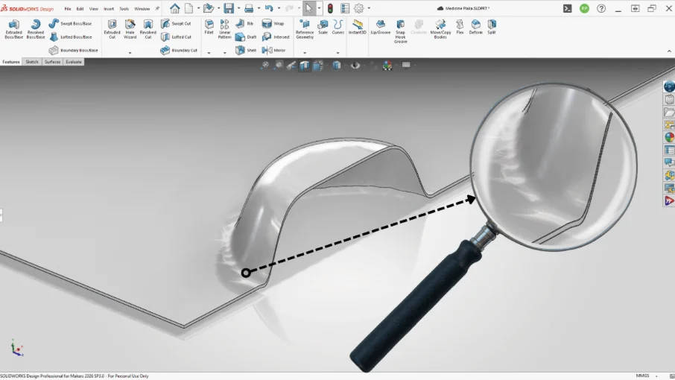Click the Save button in the toolbar
The image size is (675, 380).
coord(229,8)
